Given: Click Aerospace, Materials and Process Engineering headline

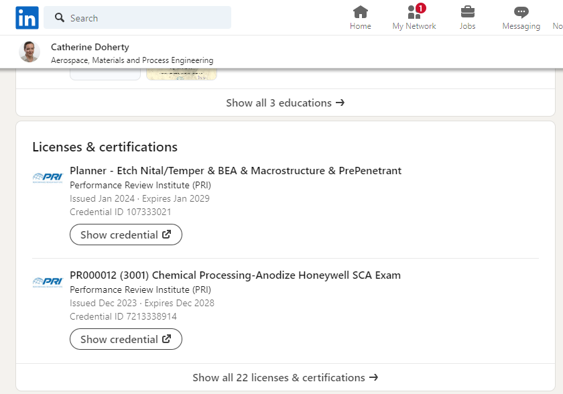Looking at the screenshot, I should pyautogui.click(x=132, y=60).
